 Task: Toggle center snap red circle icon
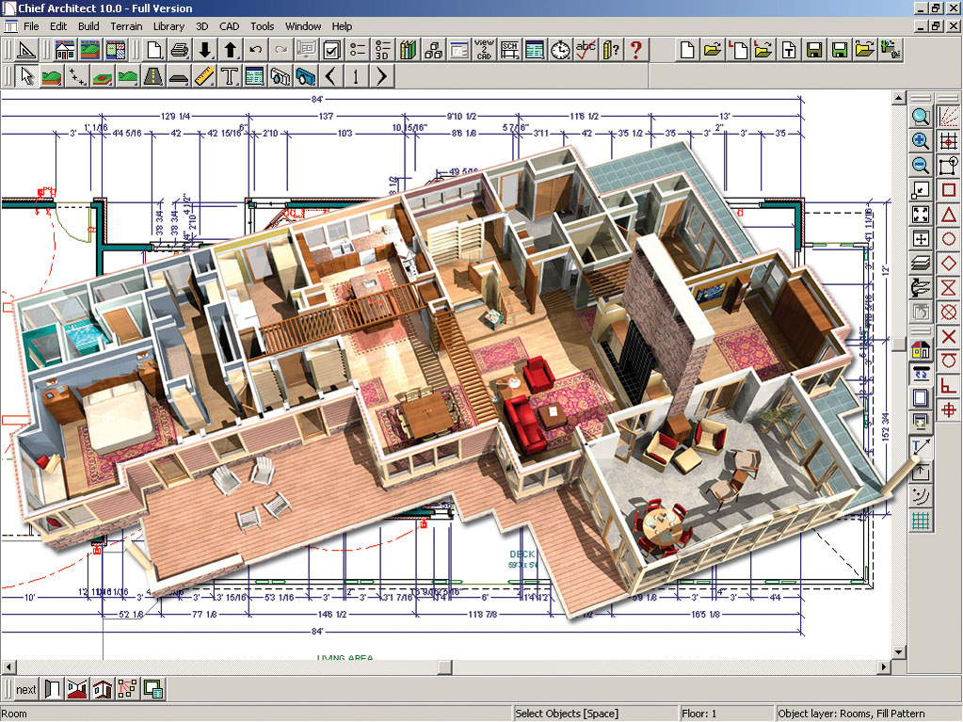[949, 239]
